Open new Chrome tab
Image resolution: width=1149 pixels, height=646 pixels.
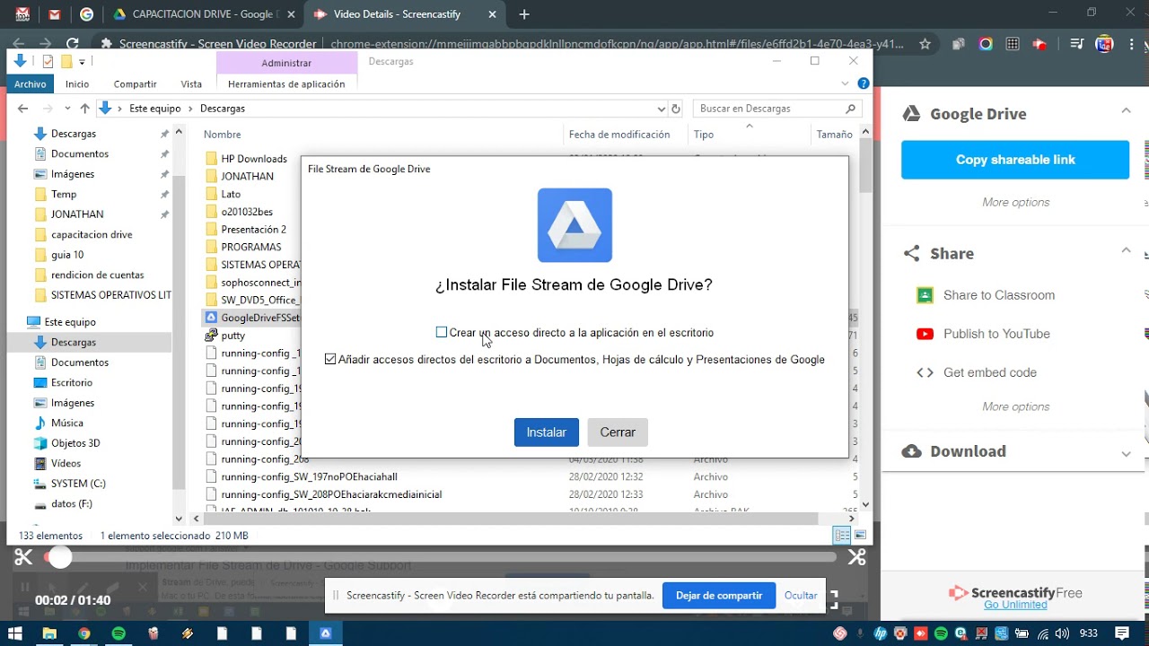524,14
